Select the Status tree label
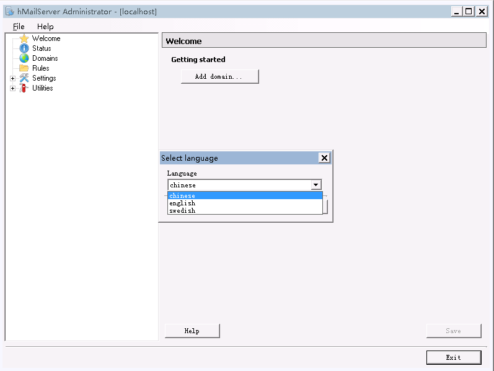Image resolution: width=494 pixels, height=371 pixels. (42, 48)
